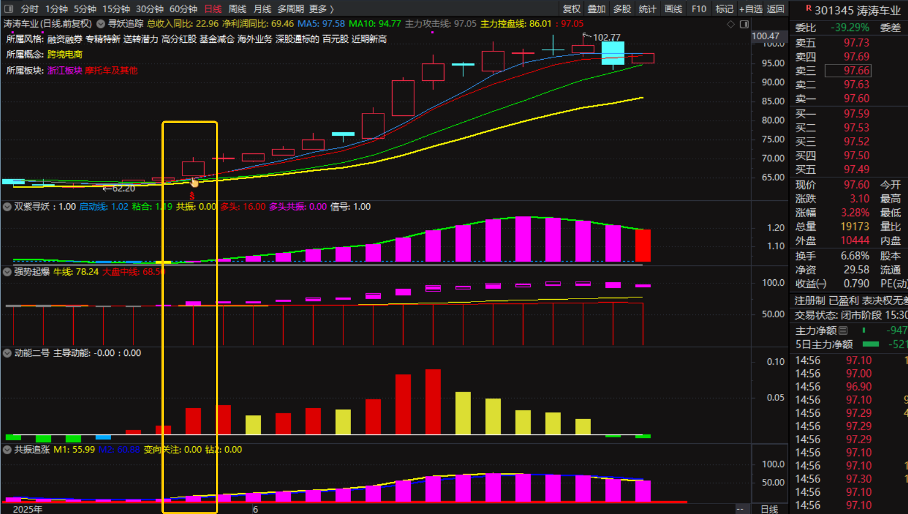The image size is (908, 514).
Task: Toggle the left sidebar panel icon
Action: [9, 9]
